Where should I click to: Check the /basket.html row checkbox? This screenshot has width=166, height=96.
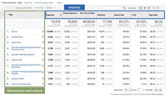pos(2,37)
